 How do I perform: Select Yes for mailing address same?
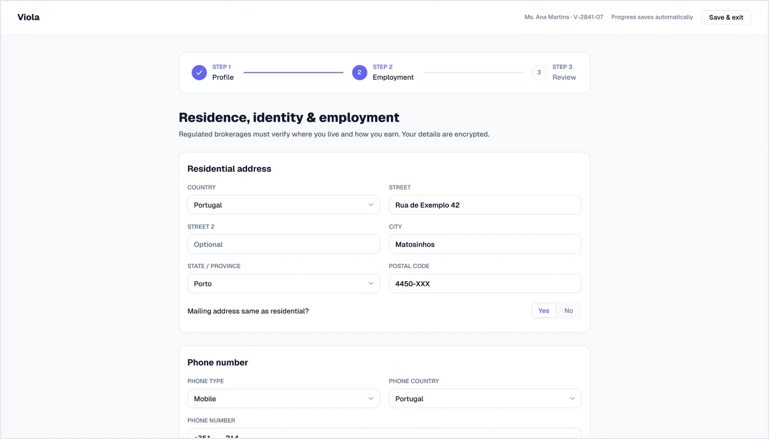coord(544,311)
